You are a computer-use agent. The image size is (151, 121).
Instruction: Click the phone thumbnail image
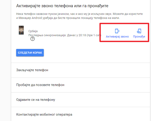pos(21,30)
